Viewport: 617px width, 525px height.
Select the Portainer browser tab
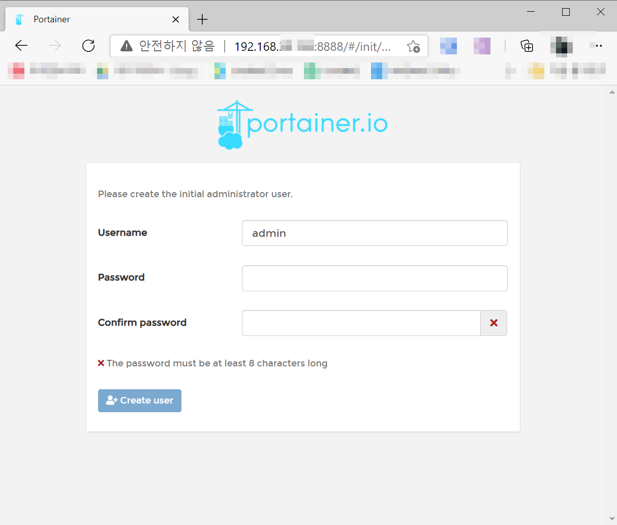click(97, 19)
